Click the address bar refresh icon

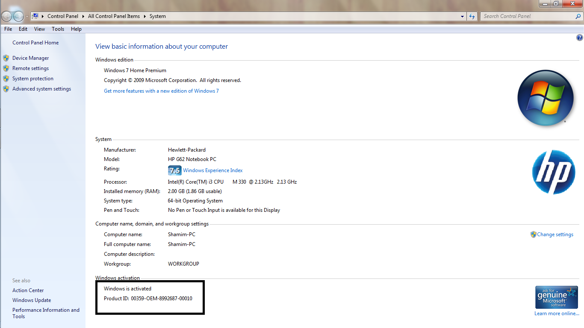click(472, 16)
